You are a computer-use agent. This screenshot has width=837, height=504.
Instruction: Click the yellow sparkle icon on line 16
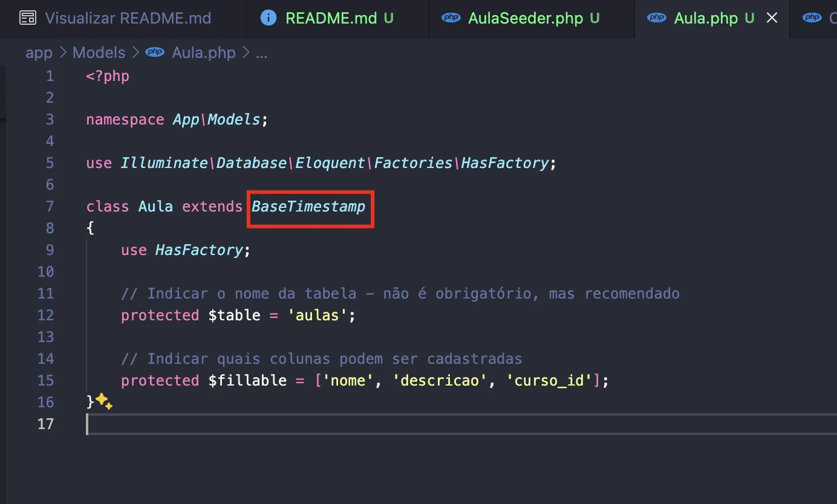coord(104,401)
